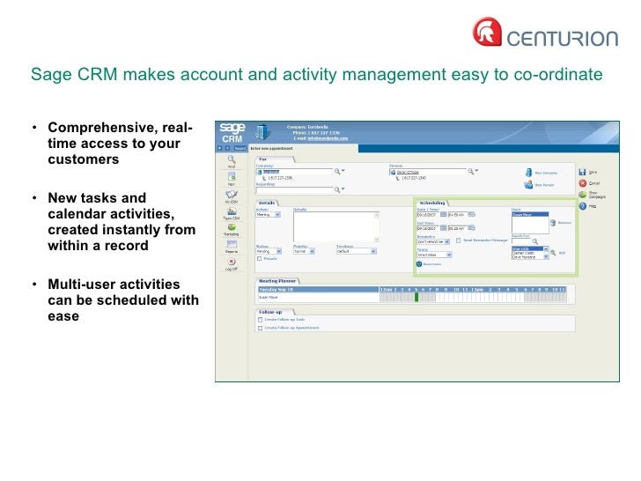
Task: Click the New Person icon
Action: pos(528,185)
